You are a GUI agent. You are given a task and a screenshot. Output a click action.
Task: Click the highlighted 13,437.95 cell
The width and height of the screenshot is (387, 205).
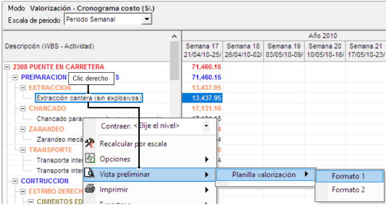tap(202, 98)
